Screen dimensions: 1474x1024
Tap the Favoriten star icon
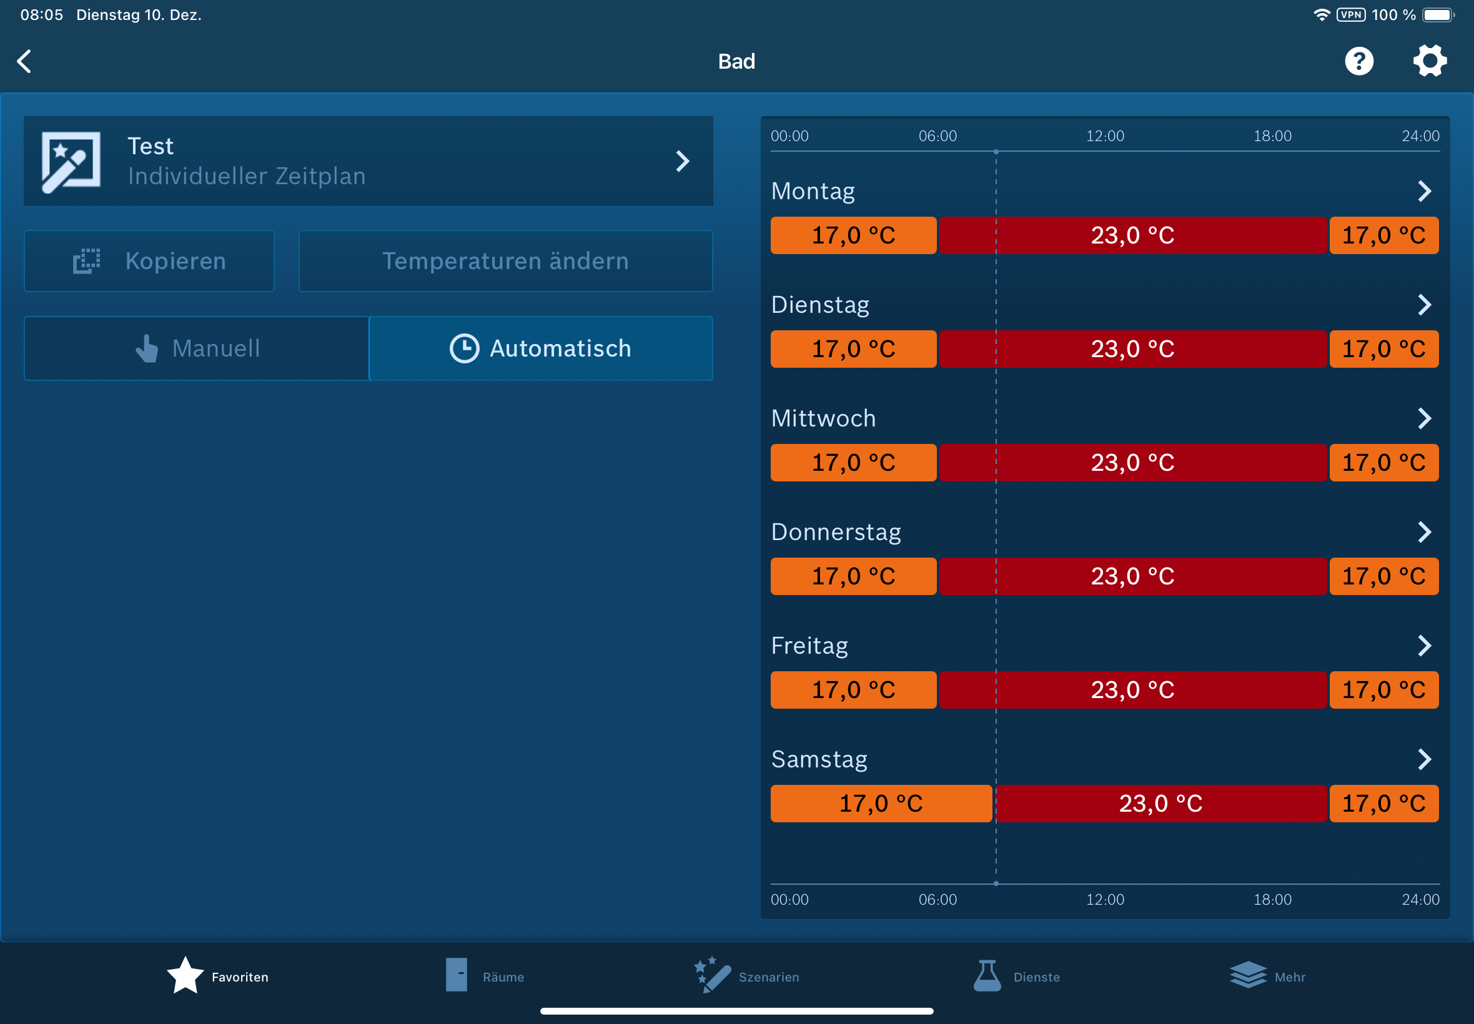(x=185, y=976)
